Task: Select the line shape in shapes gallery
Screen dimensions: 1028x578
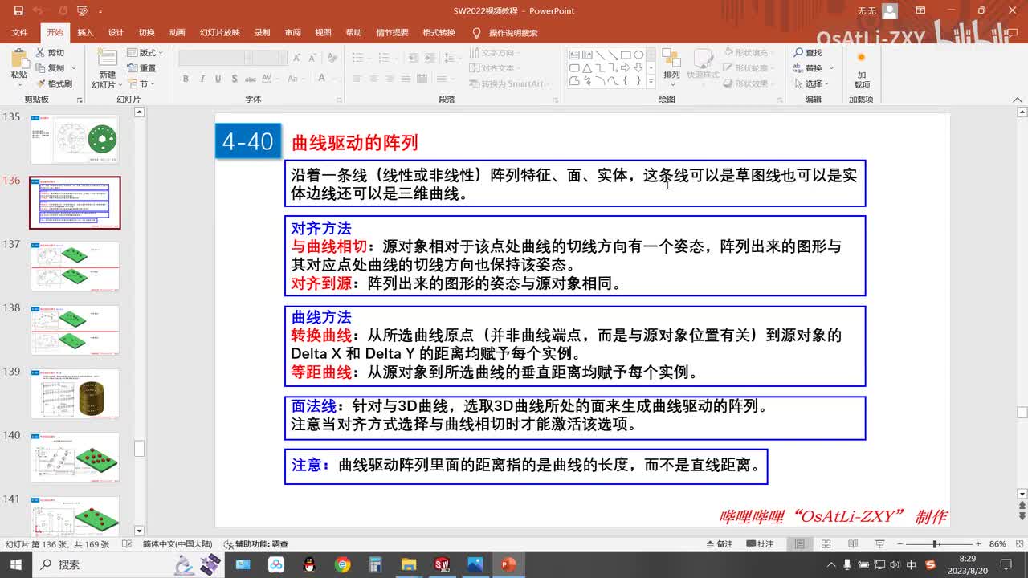Action: [x=600, y=55]
